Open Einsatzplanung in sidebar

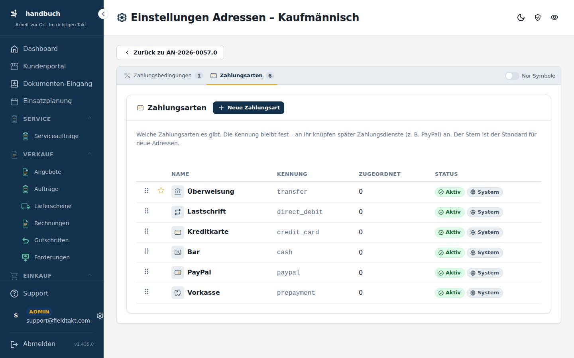[x=52, y=101]
